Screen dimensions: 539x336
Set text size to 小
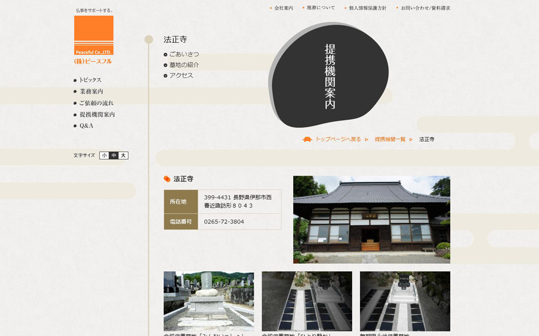coord(104,155)
